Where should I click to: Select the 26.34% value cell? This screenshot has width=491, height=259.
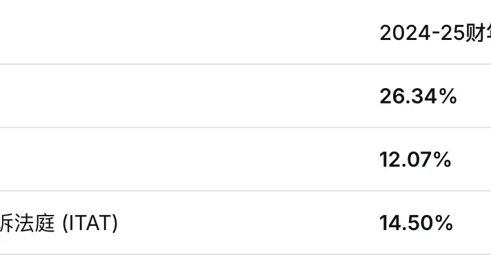(418, 96)
